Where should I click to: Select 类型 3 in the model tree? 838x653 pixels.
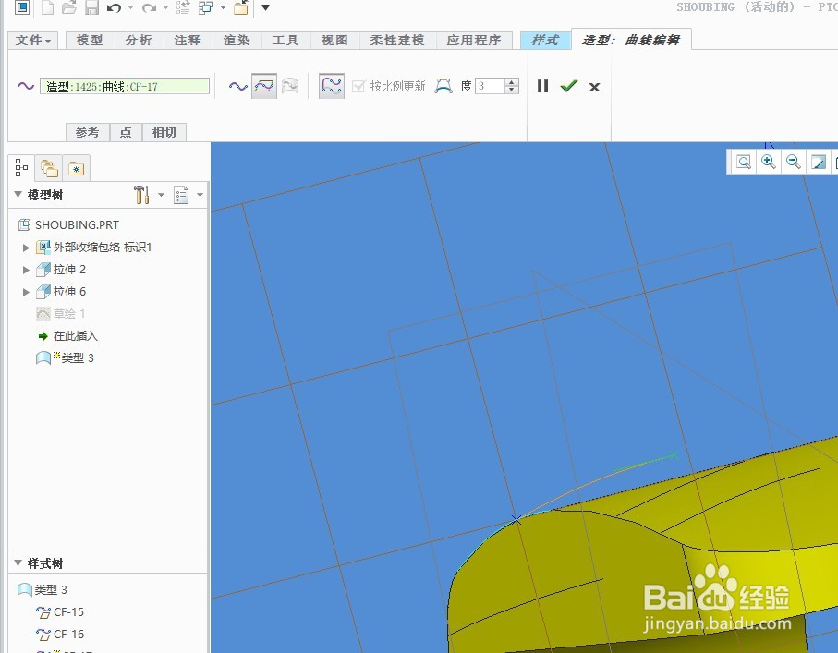[66, 357]
